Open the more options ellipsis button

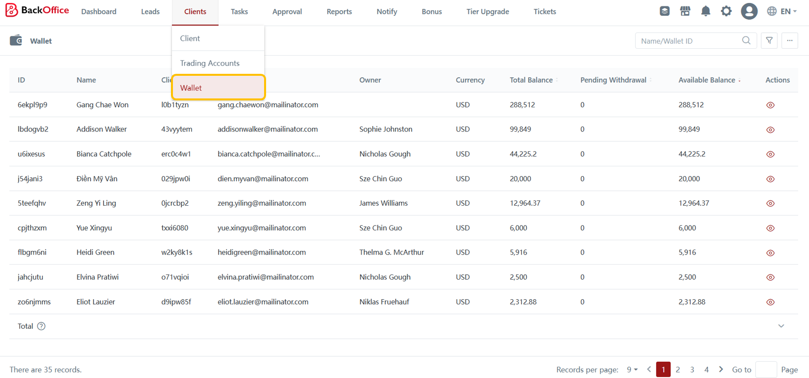(x=789, y=41)
